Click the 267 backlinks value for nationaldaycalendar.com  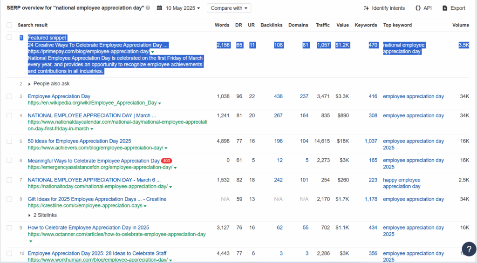[x=279, y=115]
